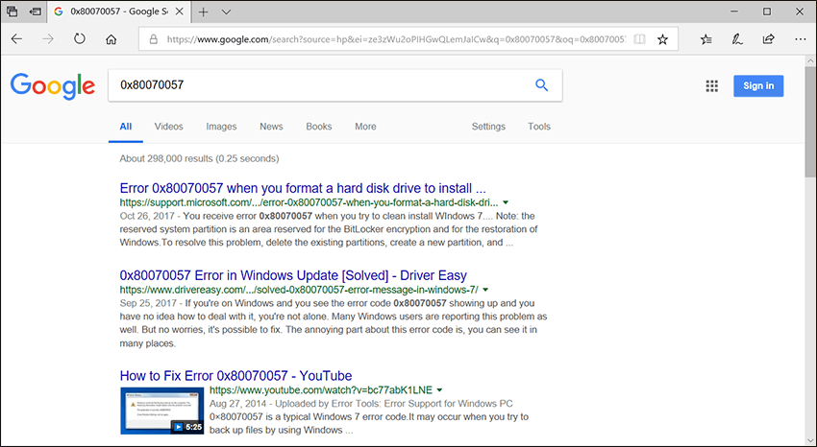Image resolution: width=817 pixels, height=447 pixels.
Task: Open Edge settings and more menu
Action: click(801, 39)
